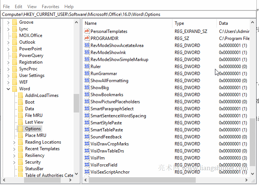Expand the User Settings key
259x185 pixels.
pyautogui.click(x=8, y=75)
